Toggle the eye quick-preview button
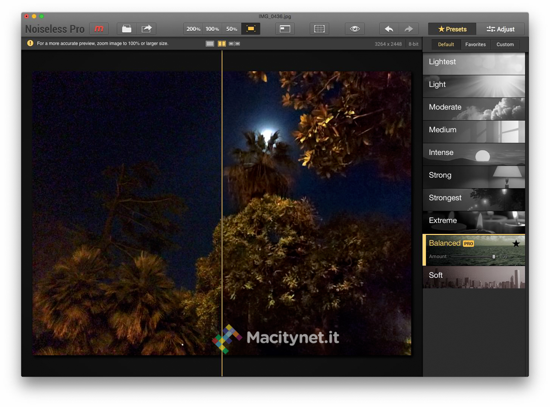The width and height of the screenshot is (550, 407). pyautogui.click(x=355, y=29)
